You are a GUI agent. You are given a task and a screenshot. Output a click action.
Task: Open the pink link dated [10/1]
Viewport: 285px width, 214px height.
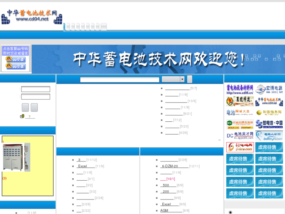(163, 179)
